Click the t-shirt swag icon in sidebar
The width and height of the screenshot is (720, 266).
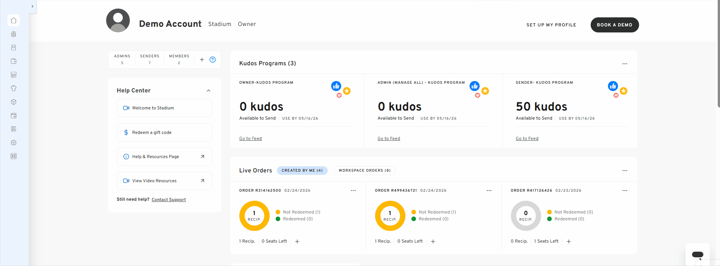pos(14,88)
